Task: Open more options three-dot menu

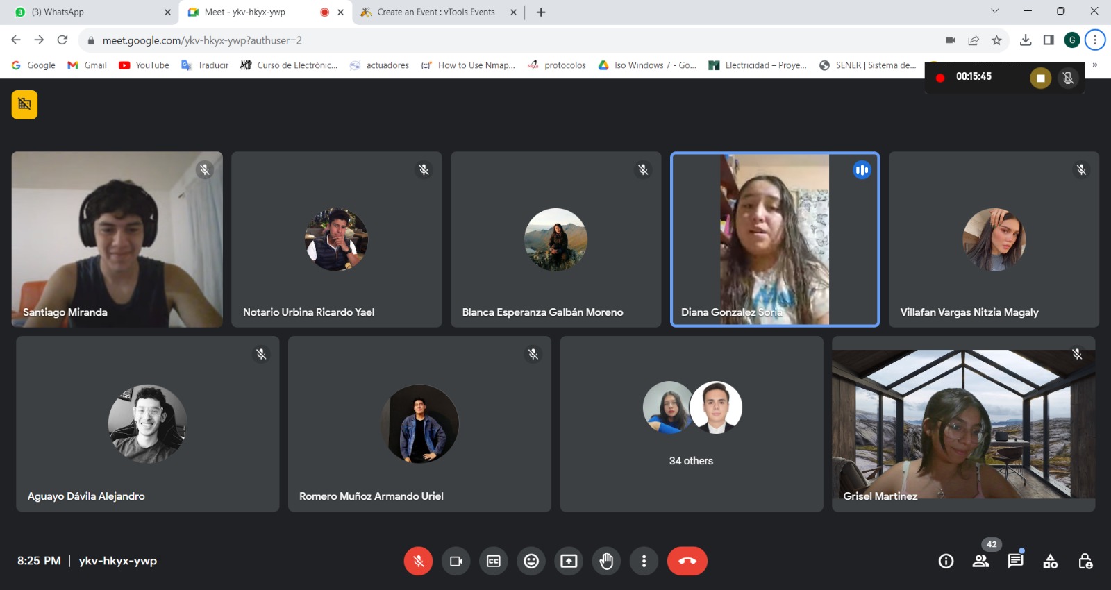Action: (x=644, y=561)
